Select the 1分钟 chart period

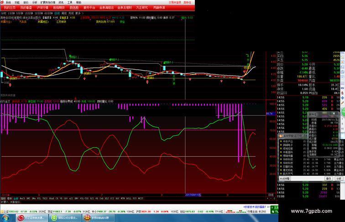pyautogui.click(x=11, y=13)
